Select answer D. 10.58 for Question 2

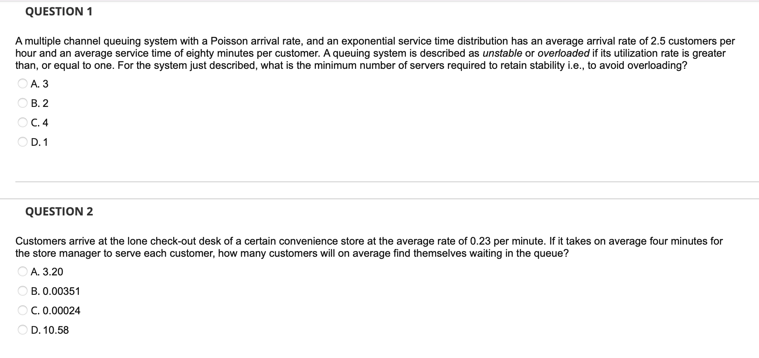click(22, 330)
